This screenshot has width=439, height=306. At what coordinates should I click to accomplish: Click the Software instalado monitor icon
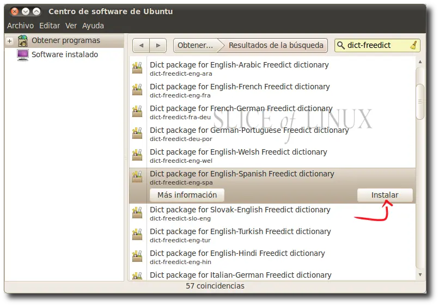(23, 55)
